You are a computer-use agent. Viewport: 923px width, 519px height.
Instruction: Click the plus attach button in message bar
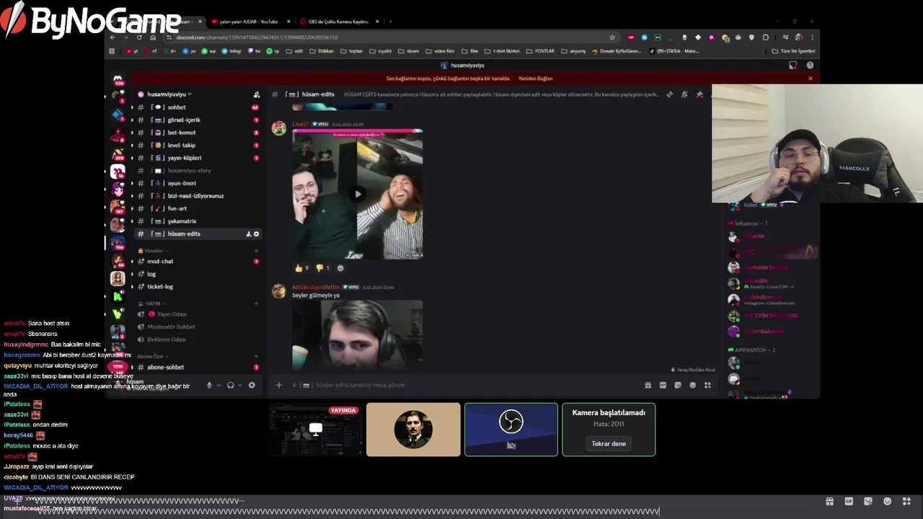pos(279,385)
